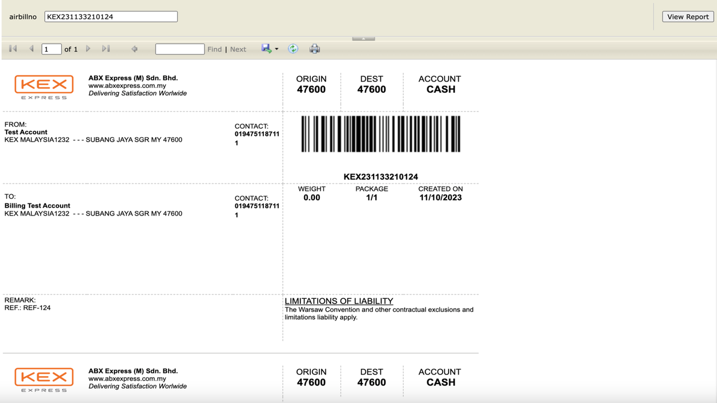The width and height of the screenshot is (717, 403).
Task: Click the export save disk icon
Action: click(267, 49)
